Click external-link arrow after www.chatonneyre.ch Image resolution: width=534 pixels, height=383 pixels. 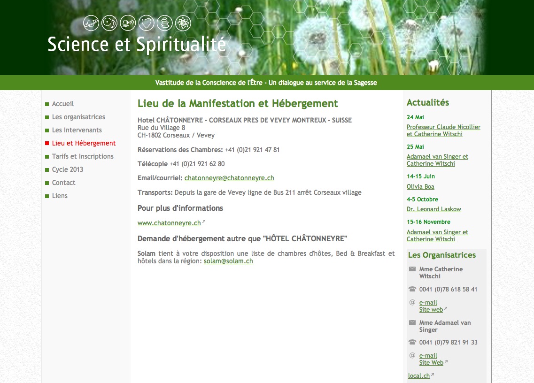[204, 222]
